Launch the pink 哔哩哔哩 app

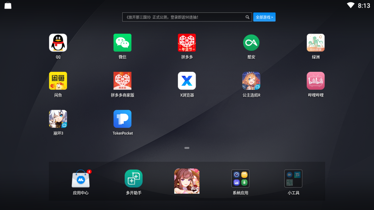coord(315,80)
